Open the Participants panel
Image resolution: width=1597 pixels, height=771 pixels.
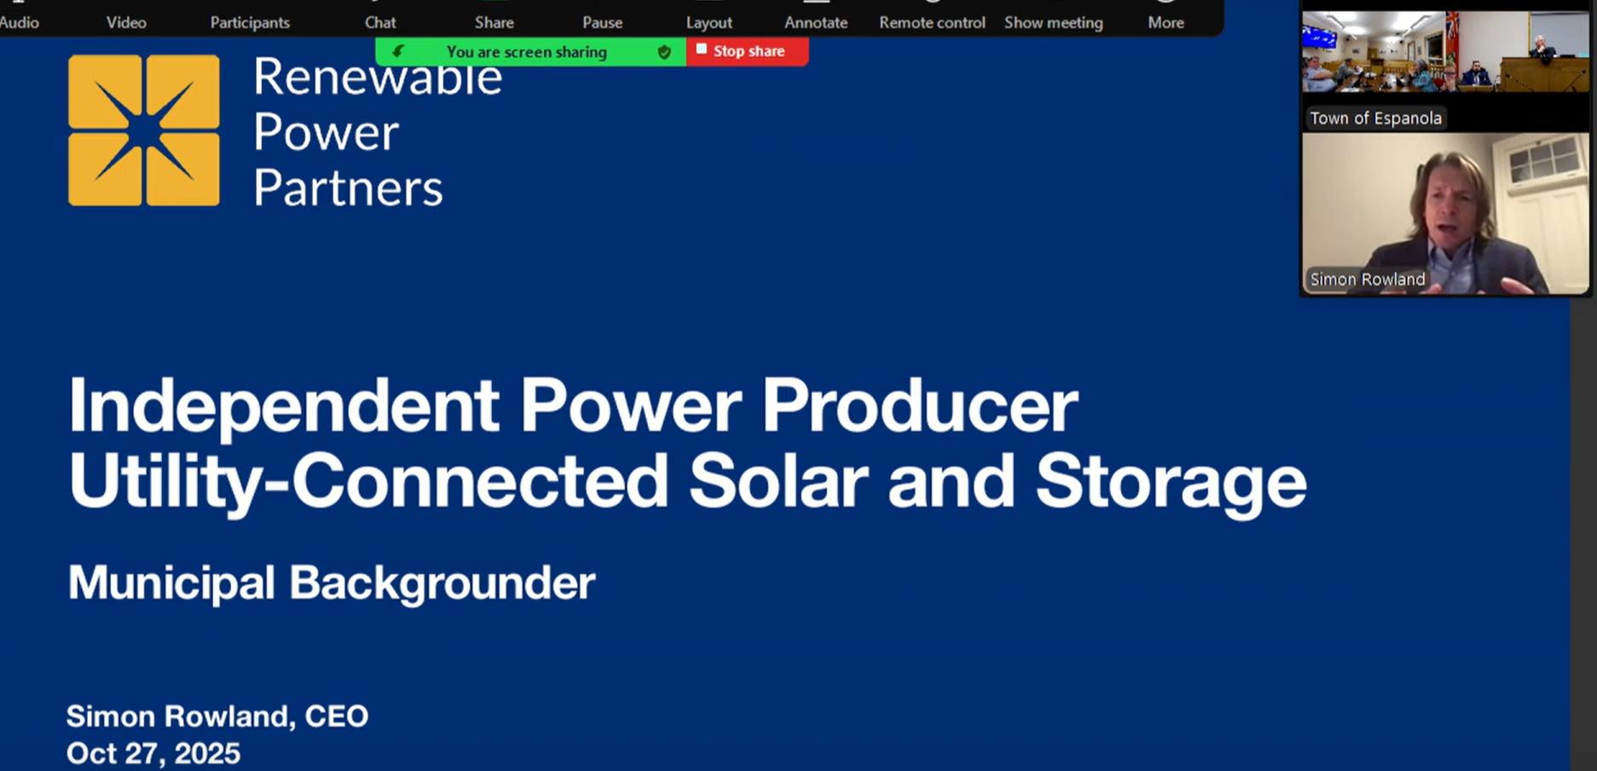250,21
